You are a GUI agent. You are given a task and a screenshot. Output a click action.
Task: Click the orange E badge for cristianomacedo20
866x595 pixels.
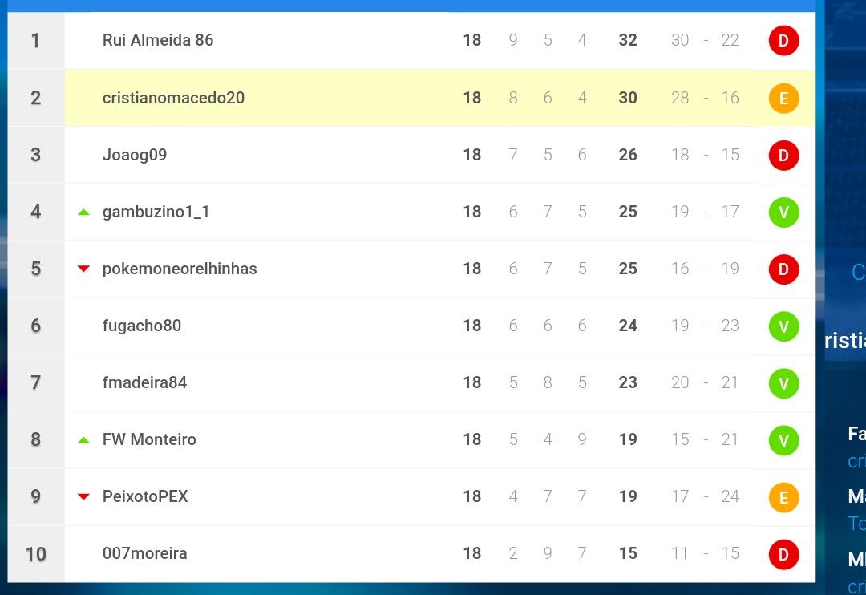point(783,99)
